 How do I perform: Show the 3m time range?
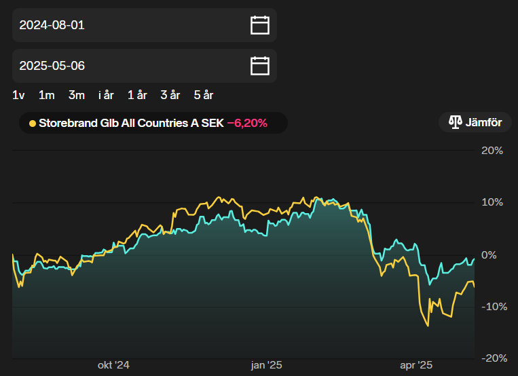pyautogui.click(x=76, y=95)
